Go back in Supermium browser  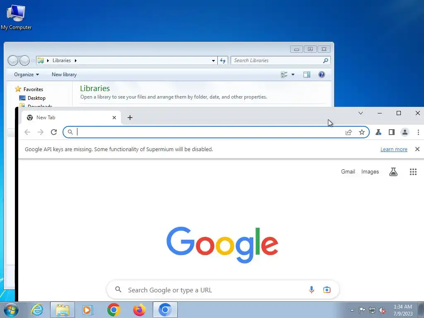(x=27, y=132)
